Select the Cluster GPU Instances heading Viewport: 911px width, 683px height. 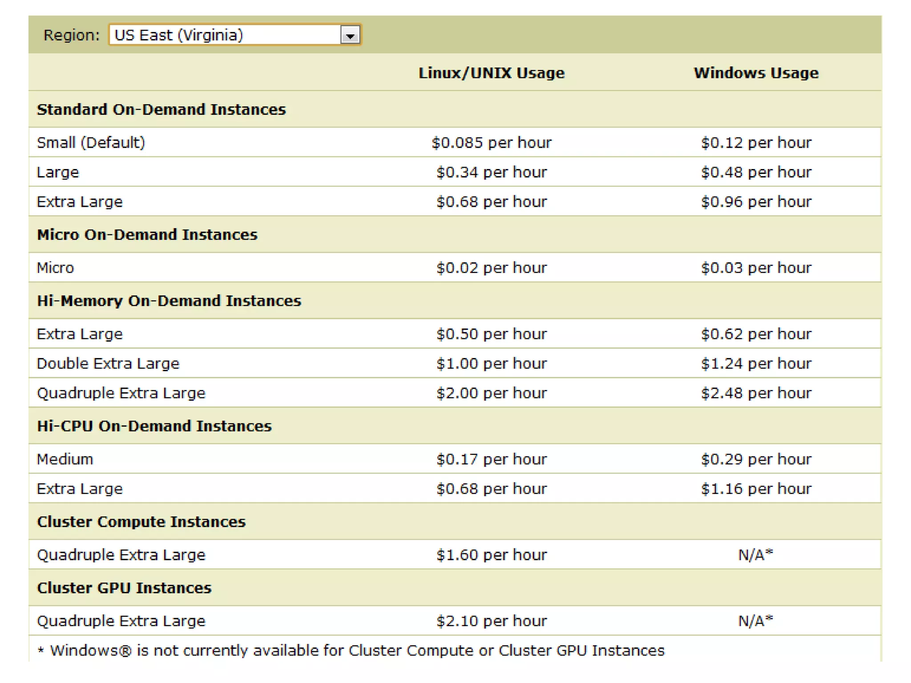[124, 588]
